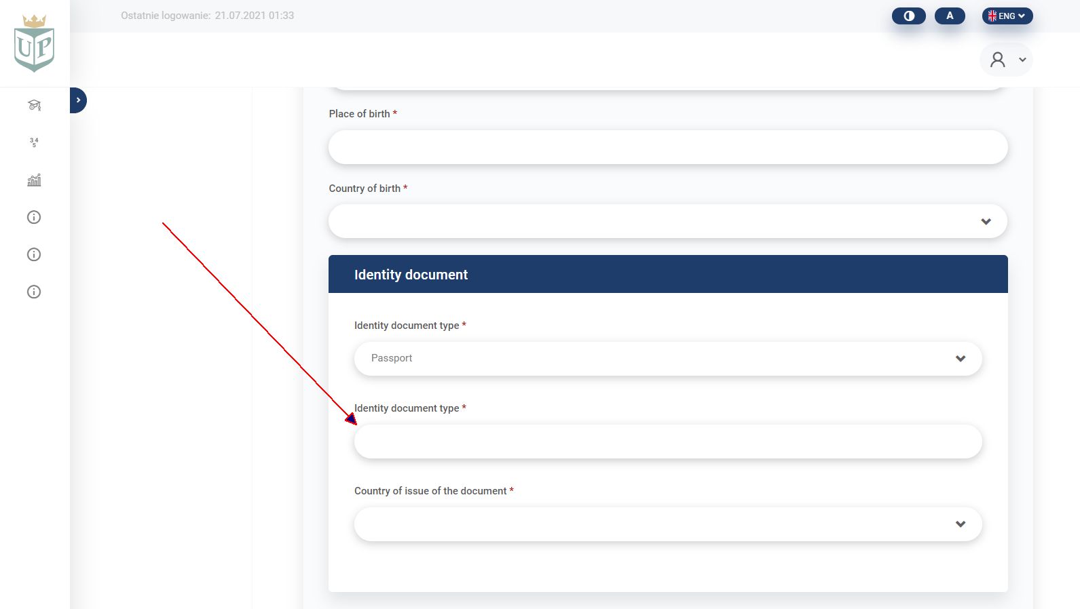The width and height of the screenshot is (1080, 609).
Task: Click the user profile silhouette icon
Action: coord(997,60)
